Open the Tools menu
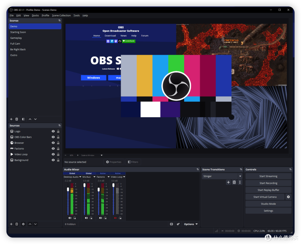Viewport: 301px width, 244px height. [x=76, y=15]
